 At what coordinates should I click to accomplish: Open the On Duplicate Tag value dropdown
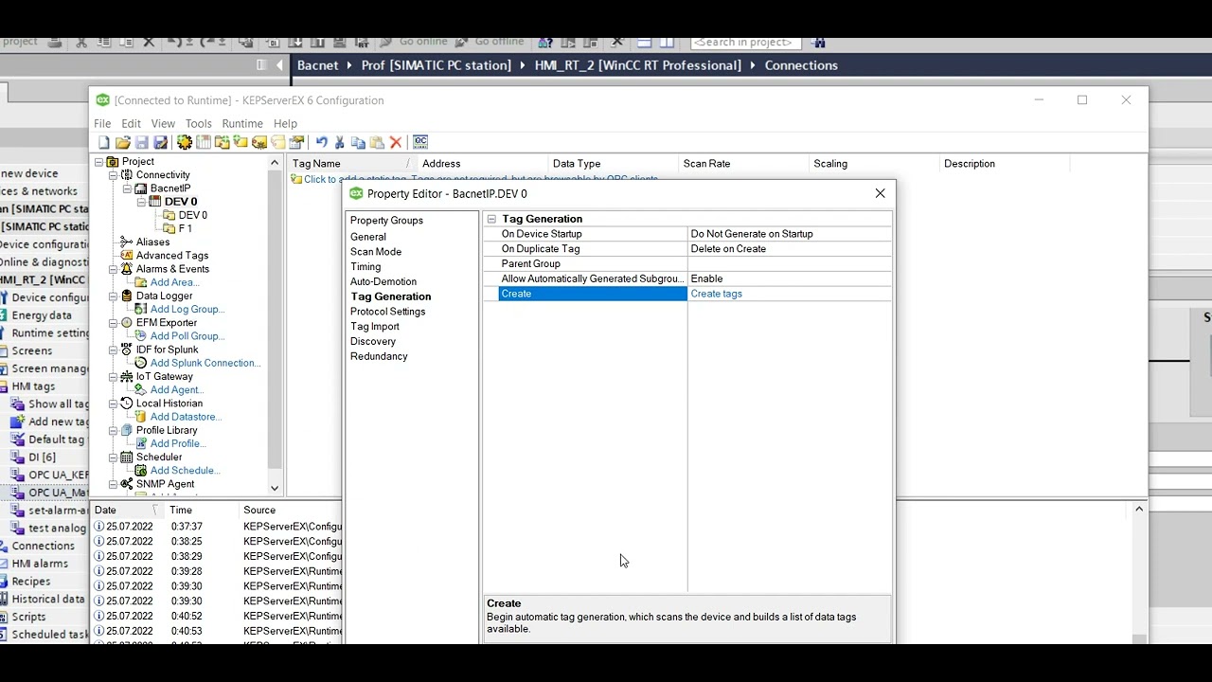790,249
